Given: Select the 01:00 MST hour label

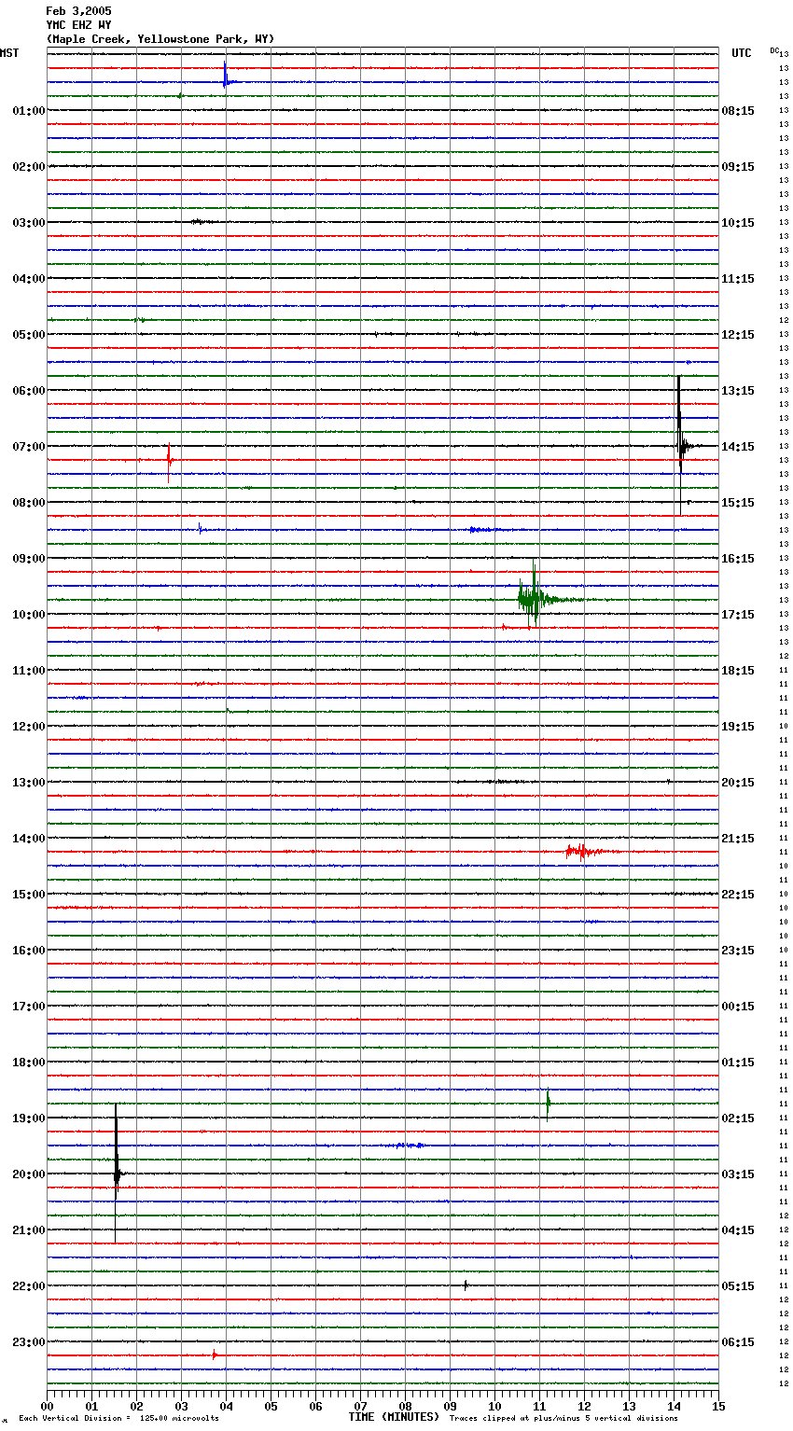Looking at the screenshot, I should coord(29,111).
